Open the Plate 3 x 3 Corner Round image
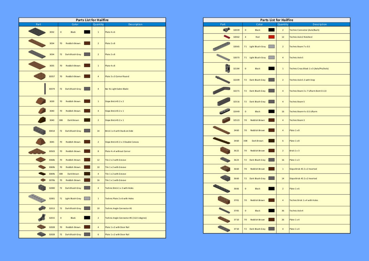 [40, 76]
